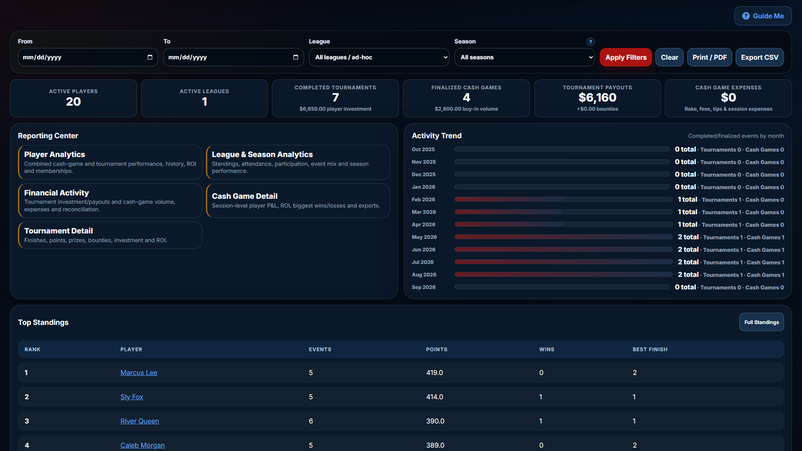Image resolution: width=802 pixels, height=451 pixels.
Task: Open the Tournament Detail report card
Action: click(x=110, y=235)
